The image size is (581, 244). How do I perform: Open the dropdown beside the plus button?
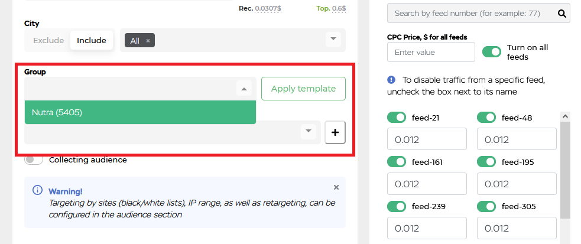(309, 131)
